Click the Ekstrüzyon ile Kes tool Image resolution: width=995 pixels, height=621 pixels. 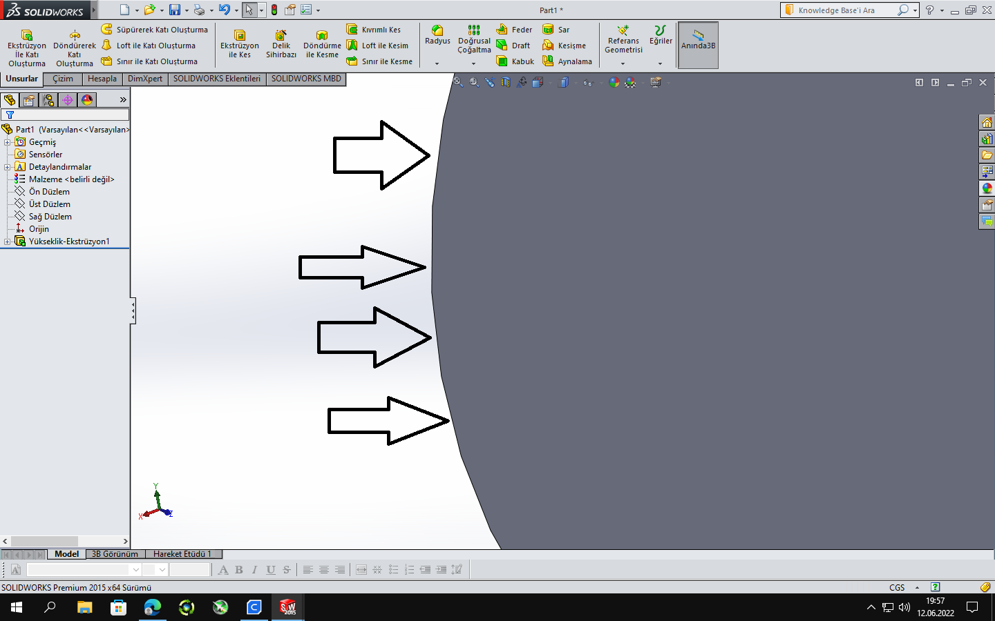[240, 45]
